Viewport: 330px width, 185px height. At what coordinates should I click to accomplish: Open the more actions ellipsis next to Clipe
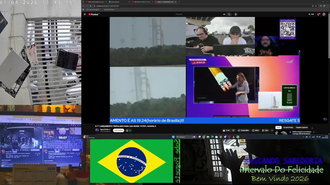[272, 130]
